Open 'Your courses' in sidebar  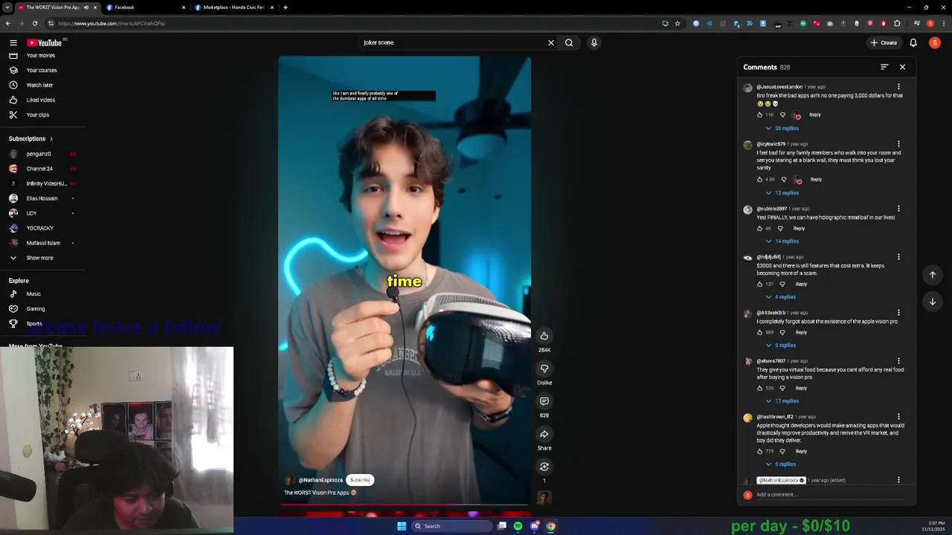coord(40,70)
